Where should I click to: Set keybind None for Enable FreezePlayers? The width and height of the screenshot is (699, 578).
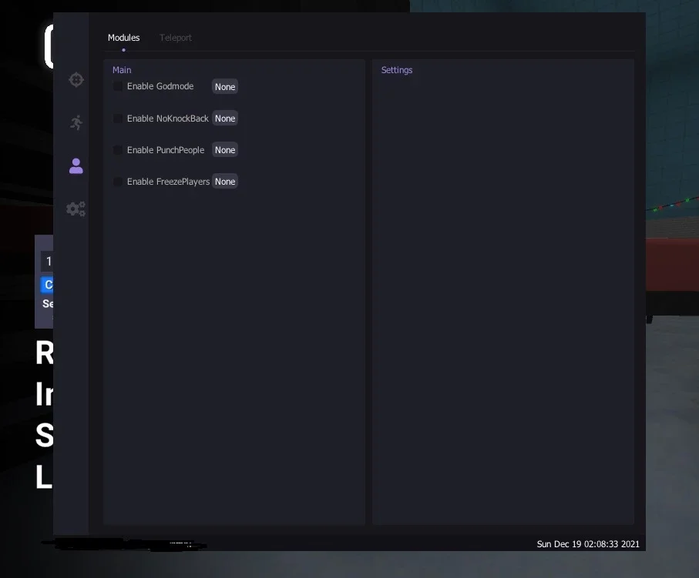[225, 182]
